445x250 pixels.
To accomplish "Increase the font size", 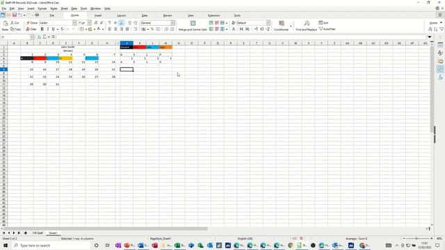I will 96,23.
